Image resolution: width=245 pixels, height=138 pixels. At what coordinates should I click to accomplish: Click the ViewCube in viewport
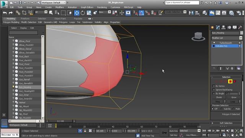click(x=198, y=36)
